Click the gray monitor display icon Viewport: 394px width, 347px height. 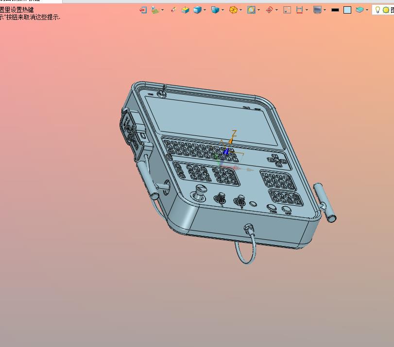pyautogui.click(x=317, y=10)
